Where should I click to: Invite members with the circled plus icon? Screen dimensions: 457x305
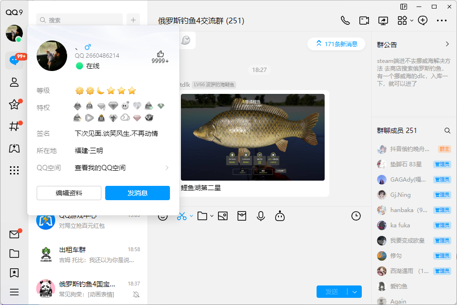[x=423, y=20]
